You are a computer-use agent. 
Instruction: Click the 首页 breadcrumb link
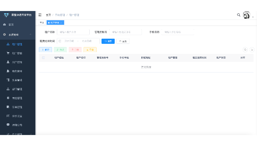click(48, 15)
